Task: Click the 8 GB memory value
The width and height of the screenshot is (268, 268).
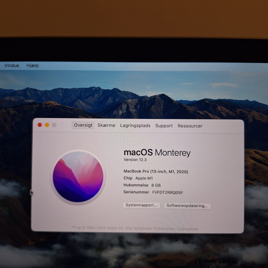Action: (156, 185)
